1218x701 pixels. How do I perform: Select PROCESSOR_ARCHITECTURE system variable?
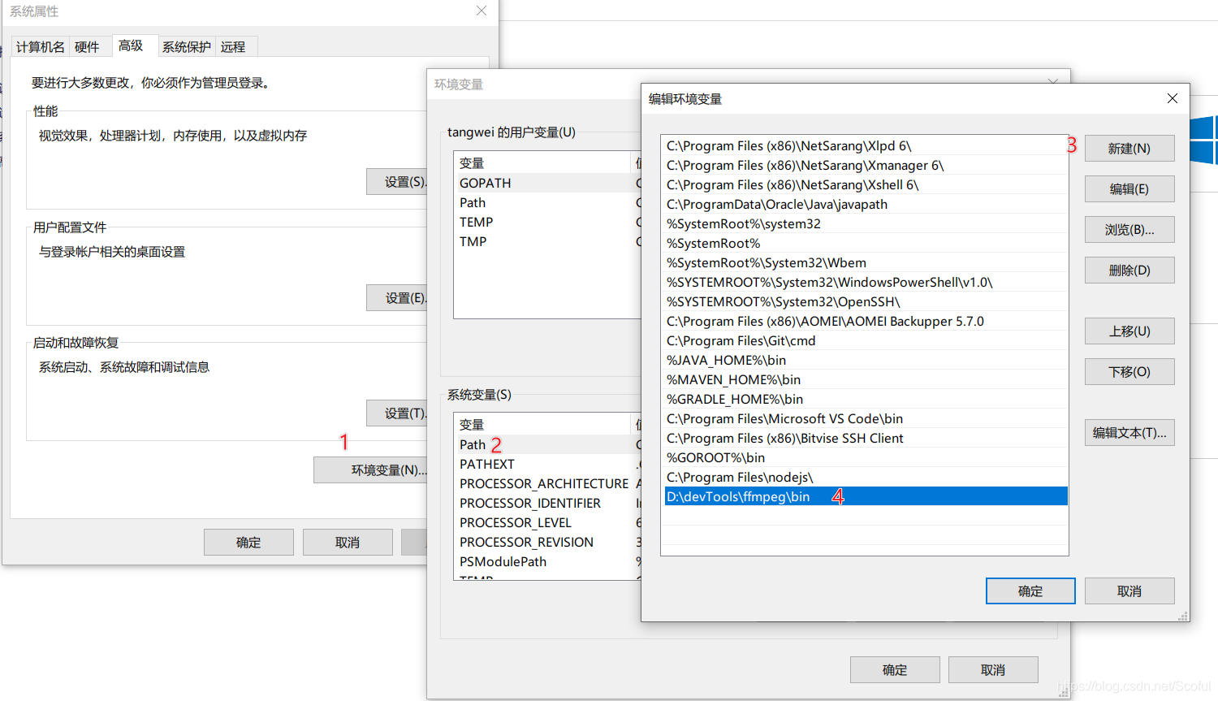point(548,483)
